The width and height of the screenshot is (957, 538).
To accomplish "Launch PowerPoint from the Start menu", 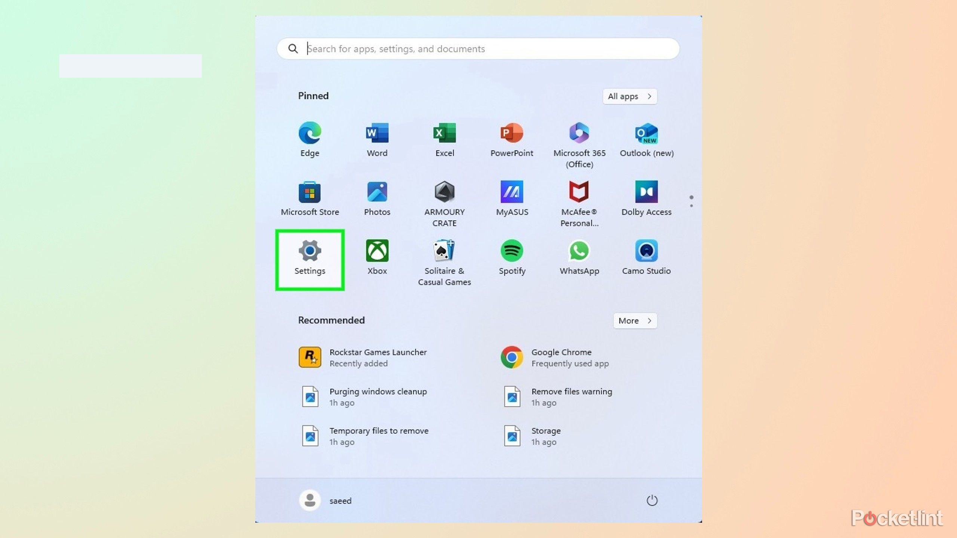I will tap(512, 139).
